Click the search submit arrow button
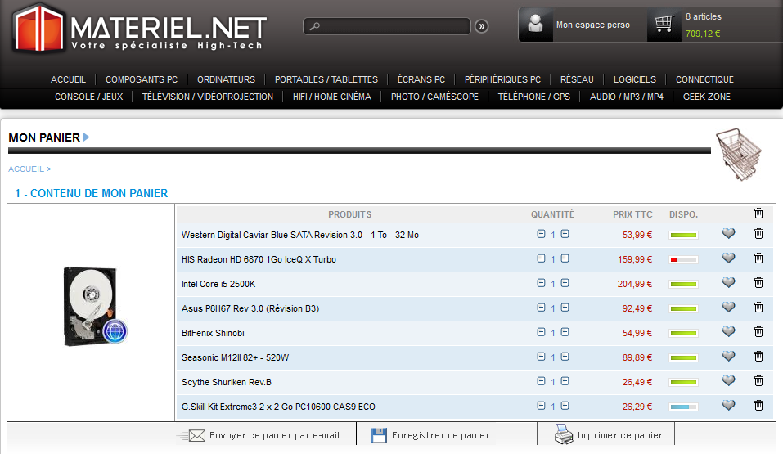Image resolution: width=783 pixels, height=454 pixels. [481, 26]
